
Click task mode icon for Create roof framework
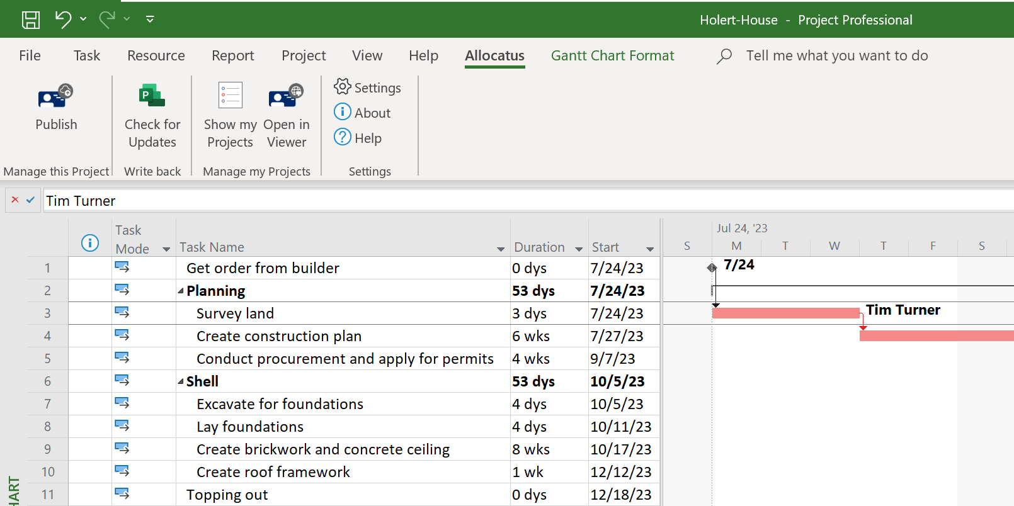tap(122, 471)
